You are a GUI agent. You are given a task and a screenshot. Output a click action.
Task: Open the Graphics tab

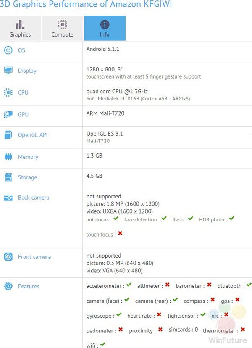(x=21, y=28)
